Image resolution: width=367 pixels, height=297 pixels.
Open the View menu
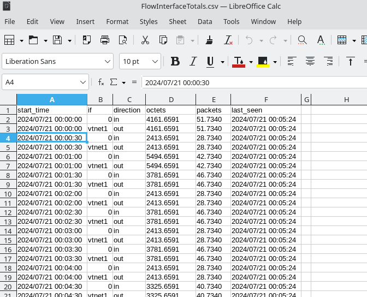[x=57, y=21]
